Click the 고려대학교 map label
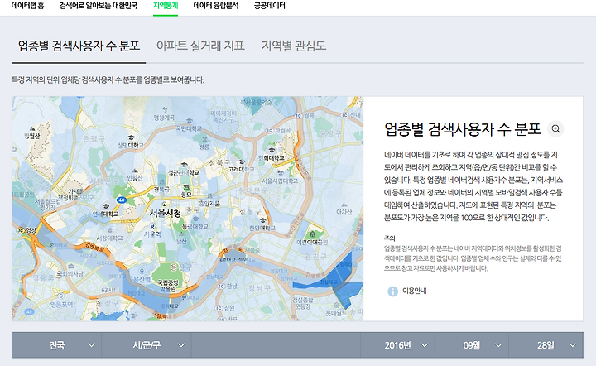596x366 pixels. coord(241,169)
